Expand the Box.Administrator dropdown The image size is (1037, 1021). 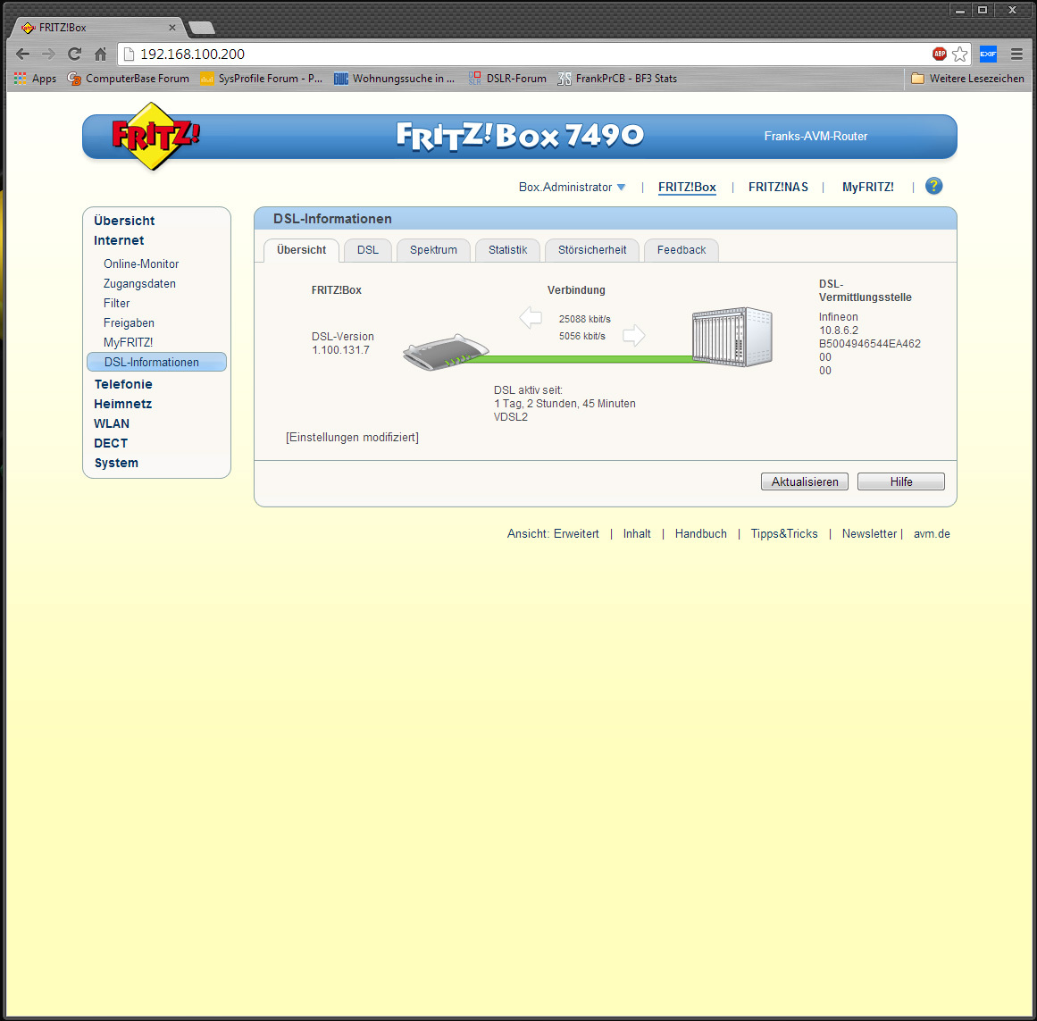coord(572,188)
